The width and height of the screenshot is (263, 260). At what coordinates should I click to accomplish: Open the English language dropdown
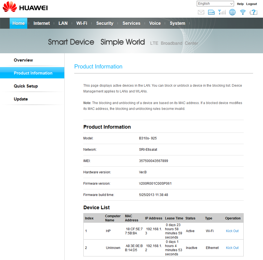[215, 4]
